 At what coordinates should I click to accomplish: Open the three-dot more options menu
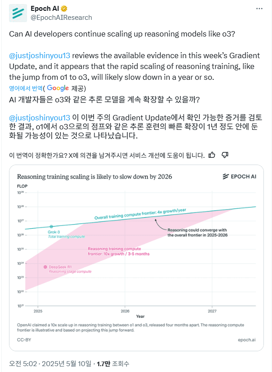(259, 9)
